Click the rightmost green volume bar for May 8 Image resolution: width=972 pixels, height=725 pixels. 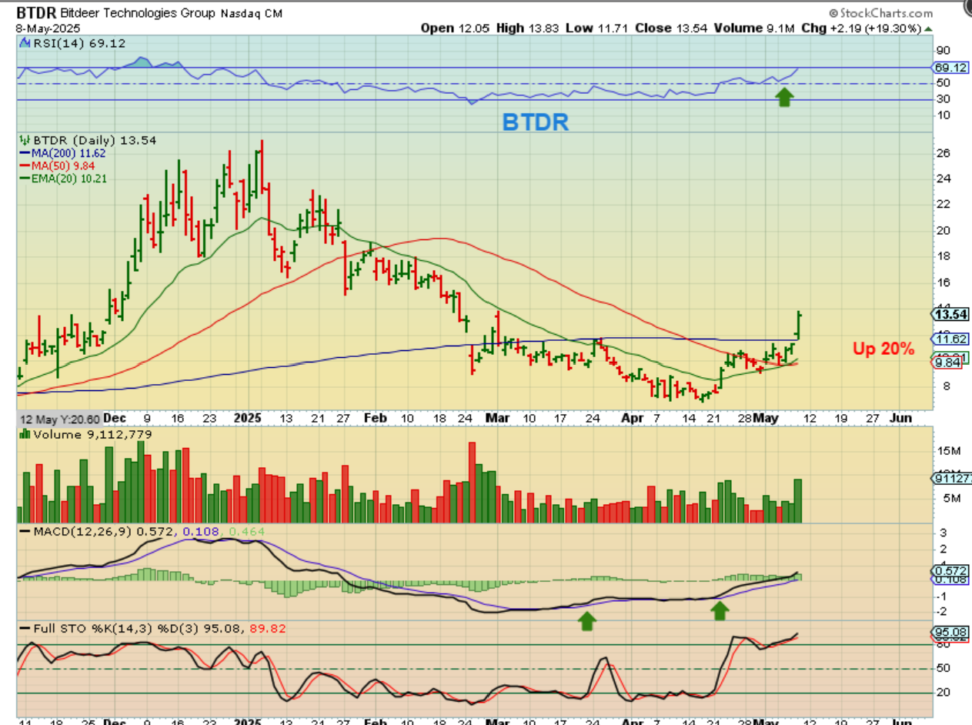point(798,501)
